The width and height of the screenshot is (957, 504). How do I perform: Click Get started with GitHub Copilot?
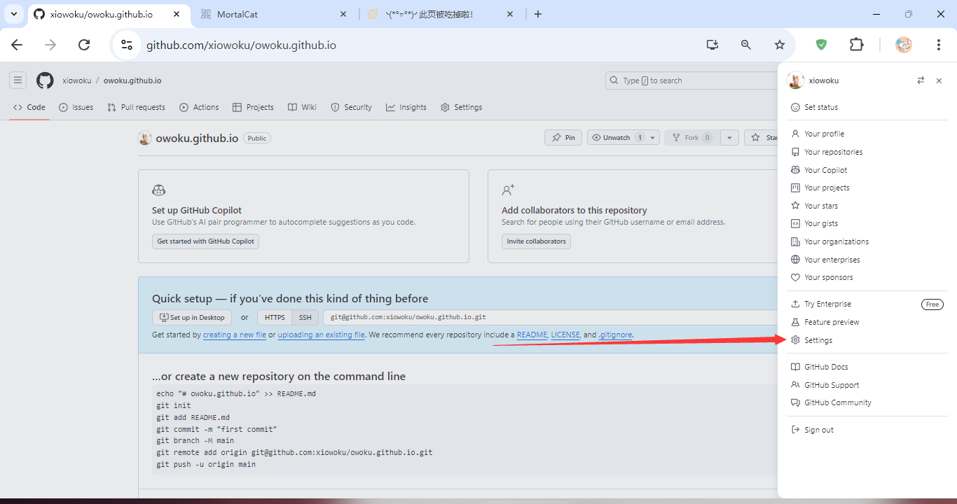tap(206, 241)
